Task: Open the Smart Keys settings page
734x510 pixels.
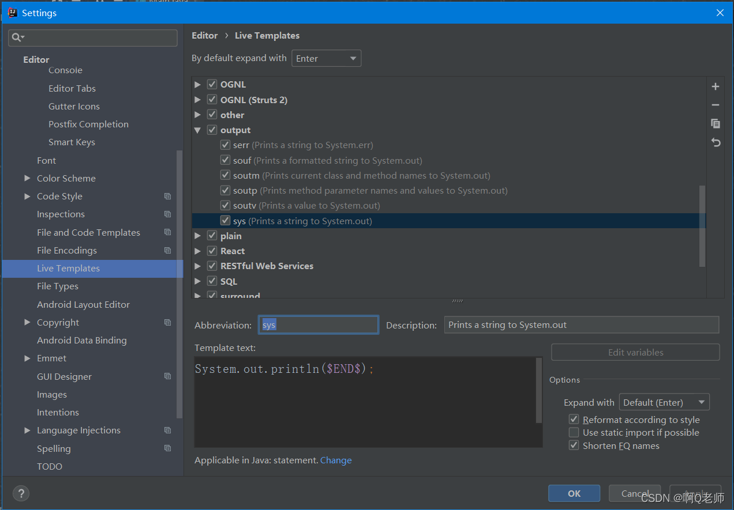Action: click(72, 142)
